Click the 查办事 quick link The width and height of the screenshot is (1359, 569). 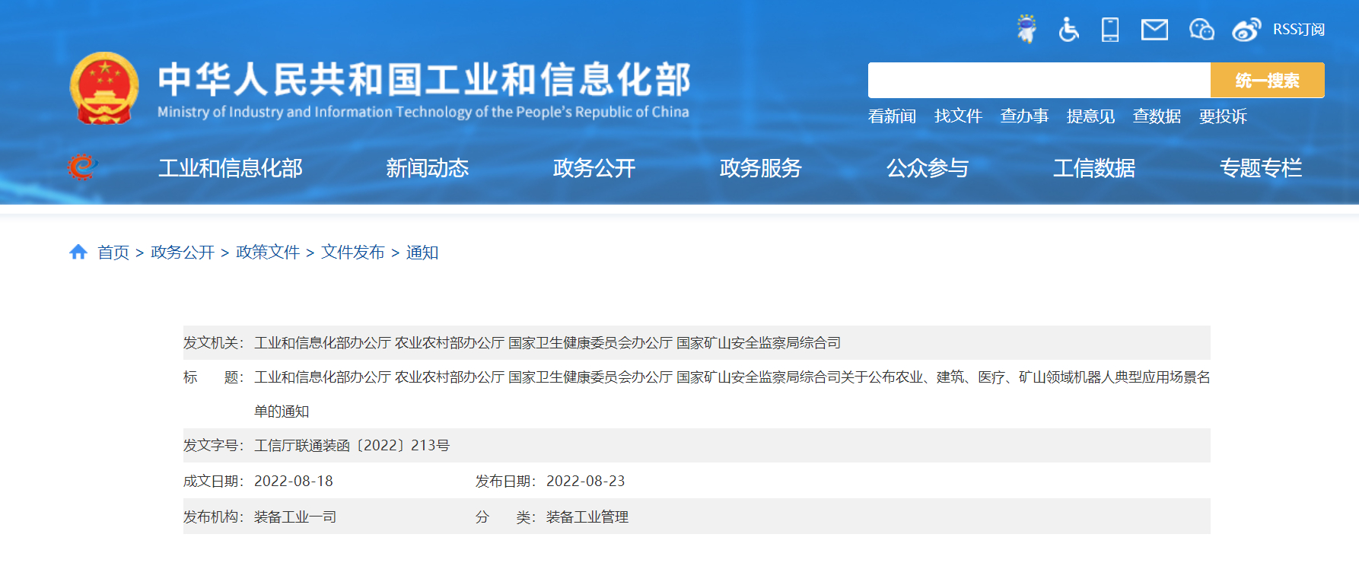tap(1024, 116)
